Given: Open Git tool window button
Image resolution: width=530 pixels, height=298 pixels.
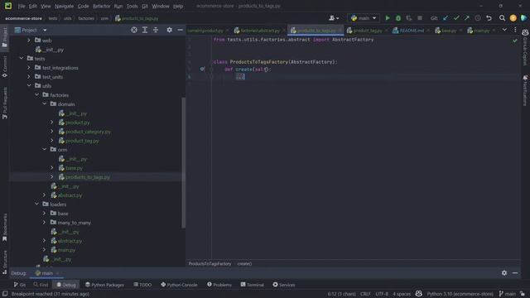Looking at the screenshot, I should click(20, 285).
